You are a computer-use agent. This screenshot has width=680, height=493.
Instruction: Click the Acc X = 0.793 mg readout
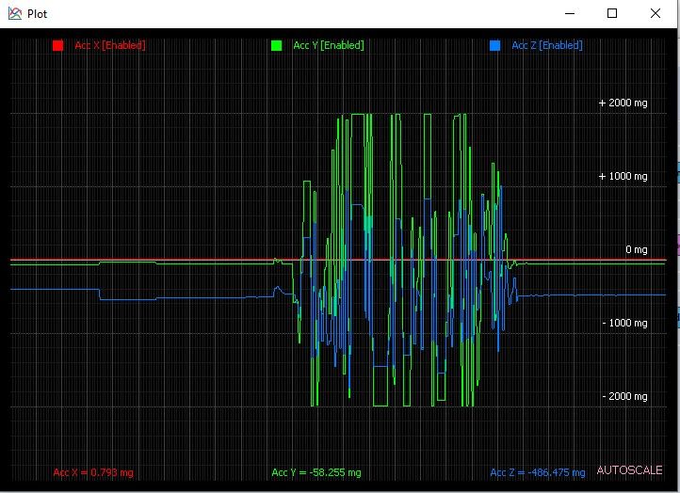point(93,472)
